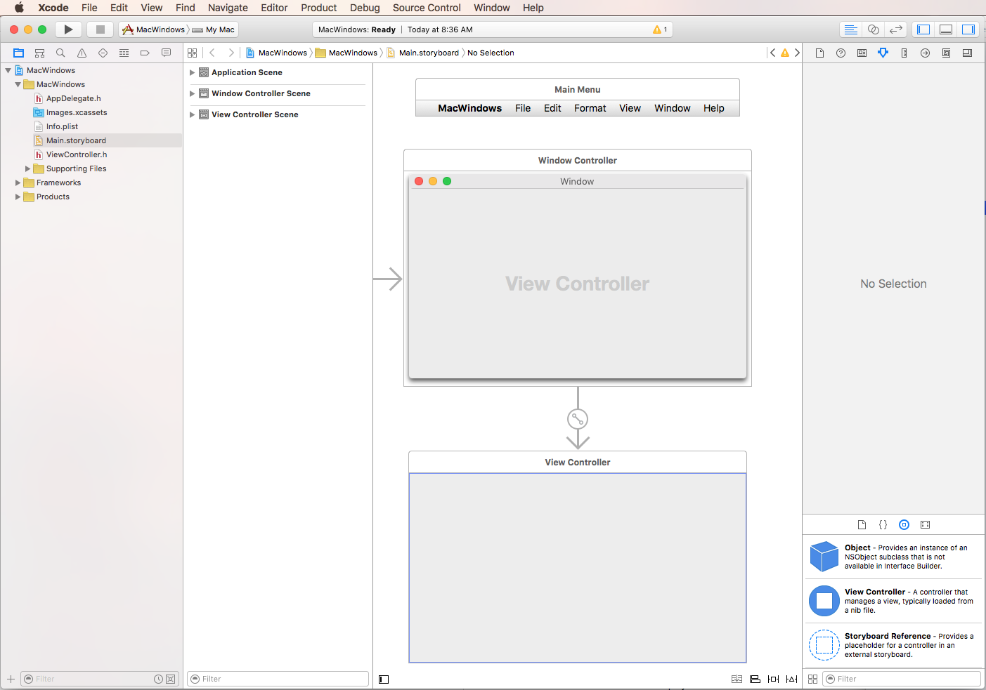Screen dimensions: 986x690
Task: Toggle the document outline in the editor
Action: click(383, 679)
